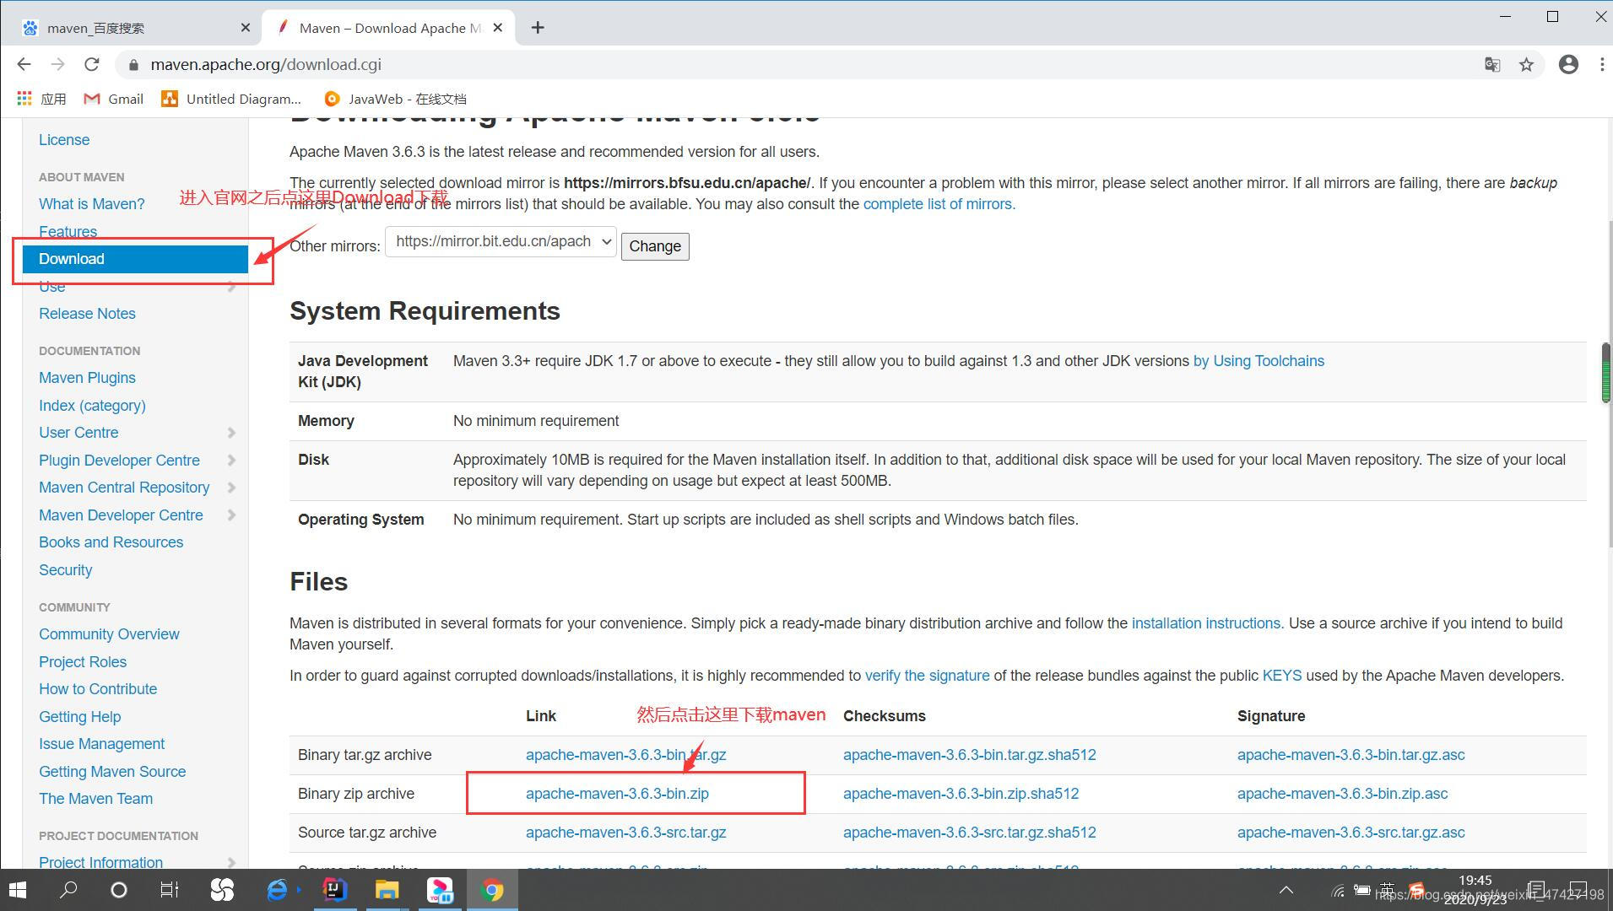Open Release Notes in sidebar
1613x911 pixels.
point(87,314)
